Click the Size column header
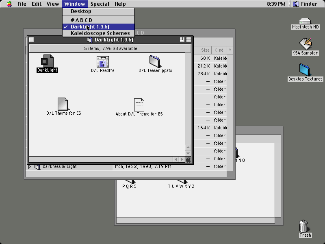This screenshot has height=244, width=325. pos(202,50)
